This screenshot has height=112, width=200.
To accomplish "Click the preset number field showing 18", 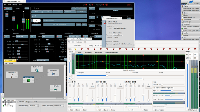I will pos(36,20).
